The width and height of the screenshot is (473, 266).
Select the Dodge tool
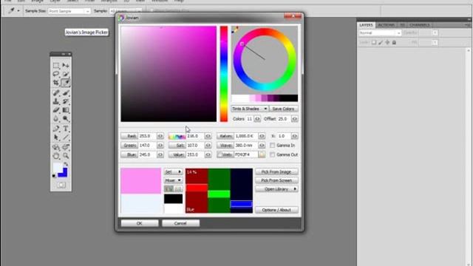coord(66,118)
